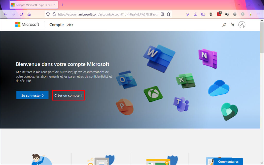This screenshot has height=165, width=264.
Task: Open the tracking protection shield icon
Action: (x=48, y=14)
